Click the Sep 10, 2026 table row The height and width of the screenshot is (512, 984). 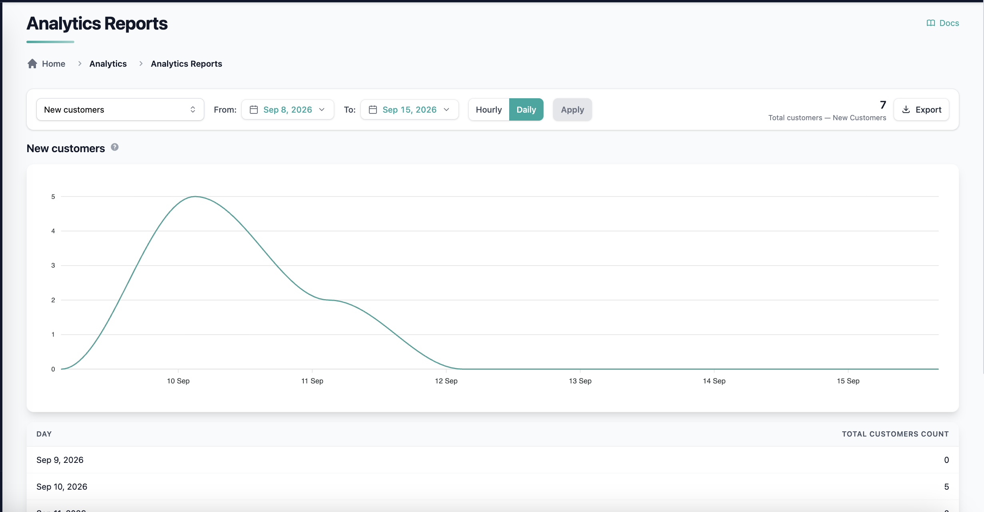[492, 487]
